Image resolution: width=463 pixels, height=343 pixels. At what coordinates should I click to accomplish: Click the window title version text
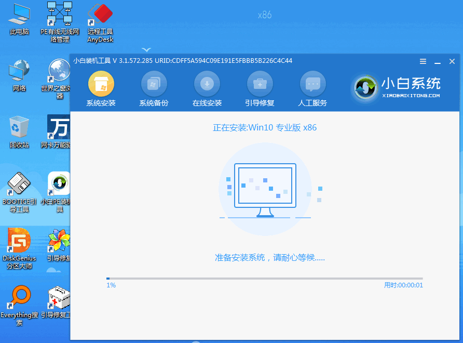(183, 61)
